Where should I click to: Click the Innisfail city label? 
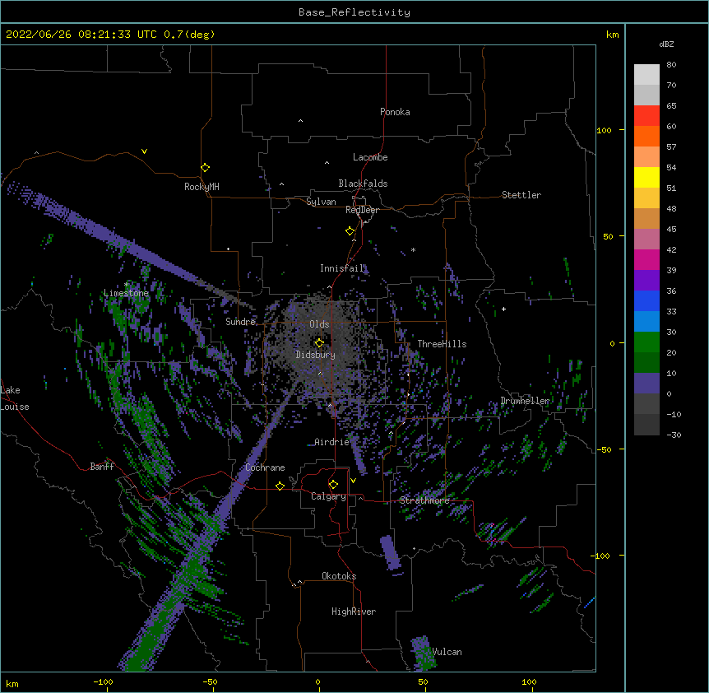tap(342, 268)
